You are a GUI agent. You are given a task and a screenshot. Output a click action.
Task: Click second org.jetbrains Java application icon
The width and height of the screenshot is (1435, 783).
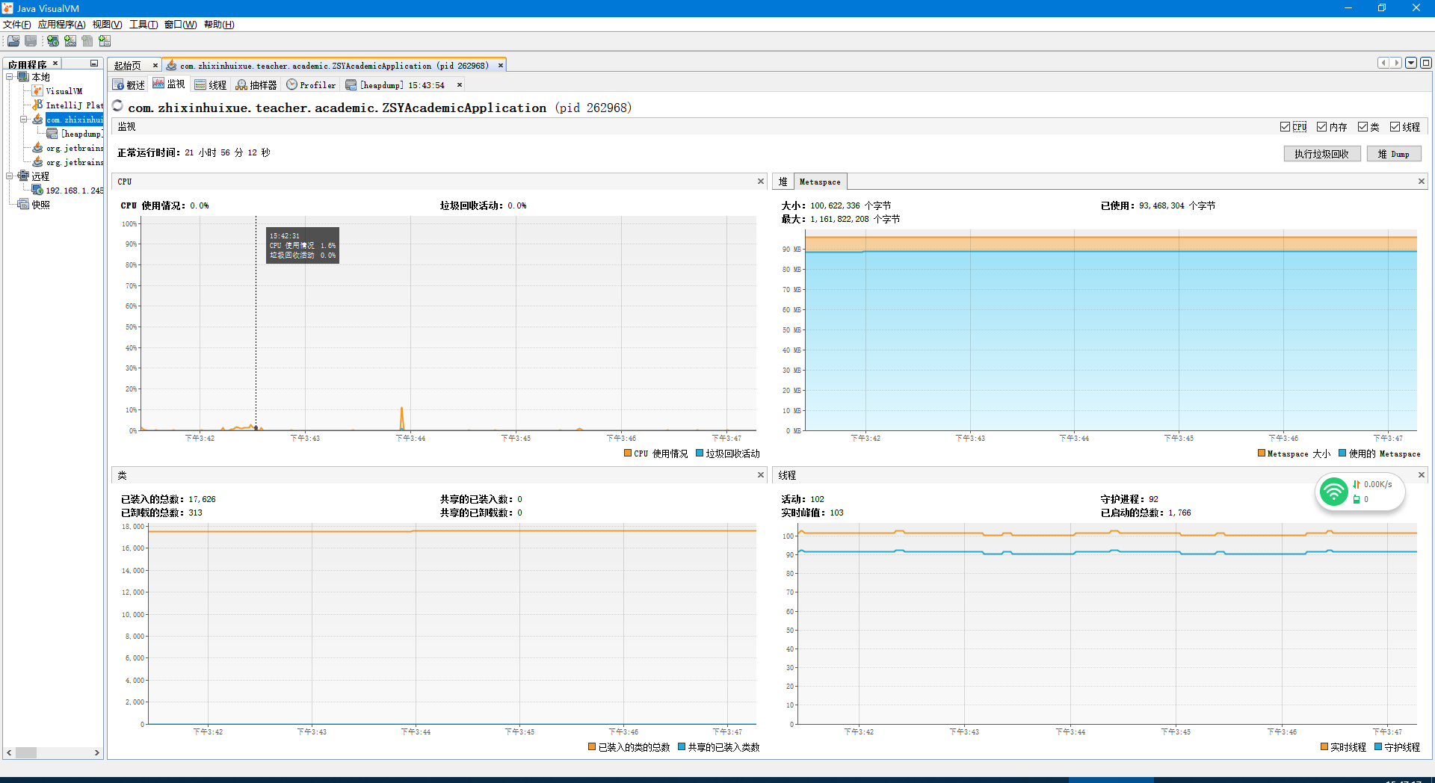tap(37, 162)
